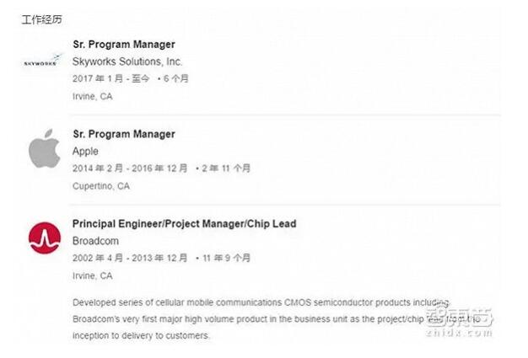Click the grey Apple logo

(x=45, y=148)
